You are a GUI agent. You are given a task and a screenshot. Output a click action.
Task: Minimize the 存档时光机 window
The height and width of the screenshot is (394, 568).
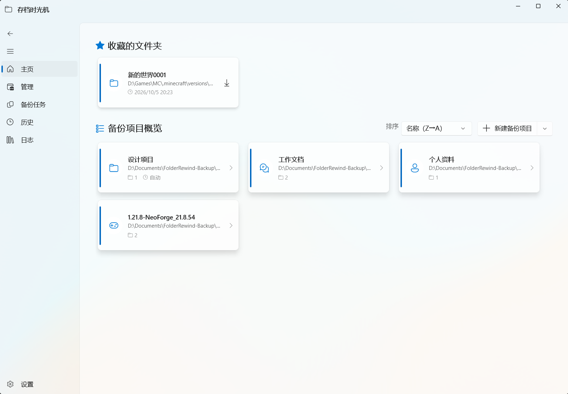(518, 6)
